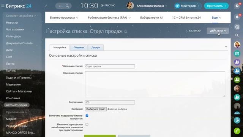243x137 pixels.
Task: Click the pencil edit icon near logo
Action: (46, 6)
